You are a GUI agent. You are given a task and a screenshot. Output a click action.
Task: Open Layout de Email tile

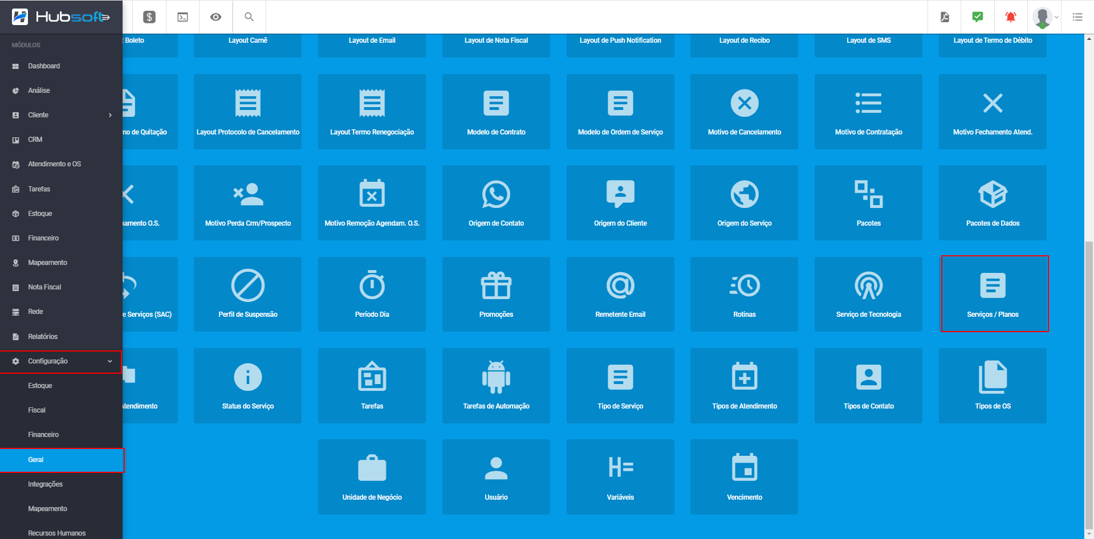tap(372, 46)
